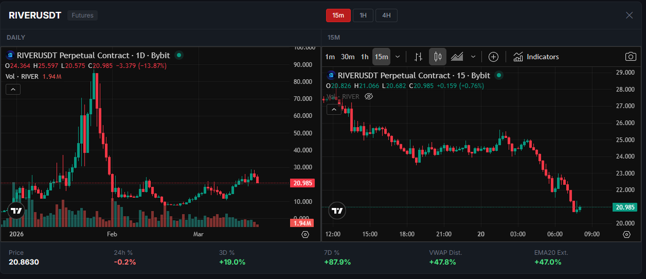The image size is (646, 279).
Task: Click the 24h % value -0.2%
Action: point(125,262)
